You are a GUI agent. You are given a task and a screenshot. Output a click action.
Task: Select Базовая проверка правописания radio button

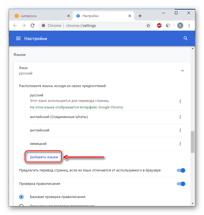21,197
